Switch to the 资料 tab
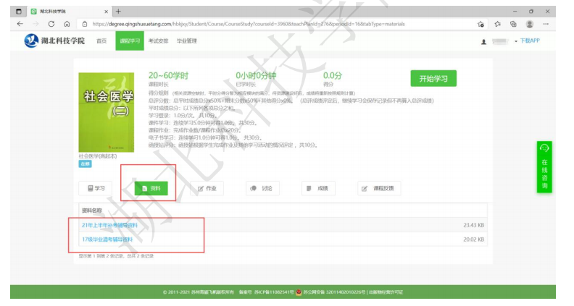 tap(151, 188)
